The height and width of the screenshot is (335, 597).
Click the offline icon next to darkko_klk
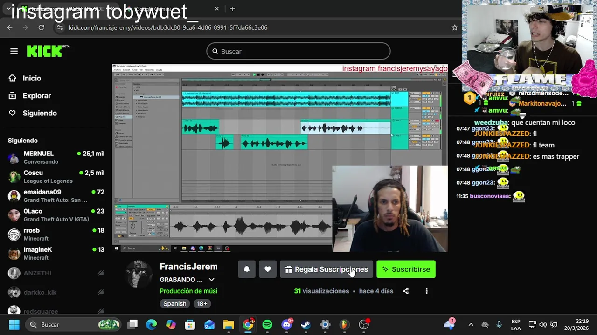(x=101, y=292)
